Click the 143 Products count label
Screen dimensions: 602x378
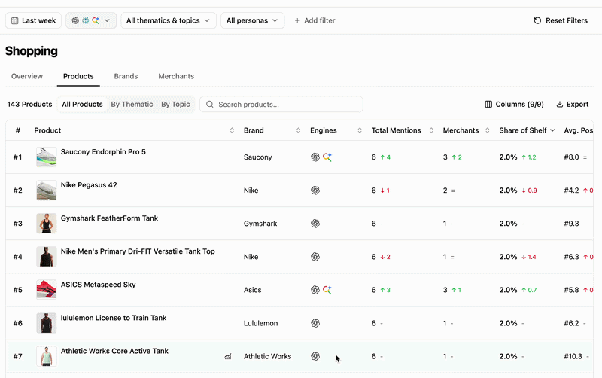tap(29, 104)
